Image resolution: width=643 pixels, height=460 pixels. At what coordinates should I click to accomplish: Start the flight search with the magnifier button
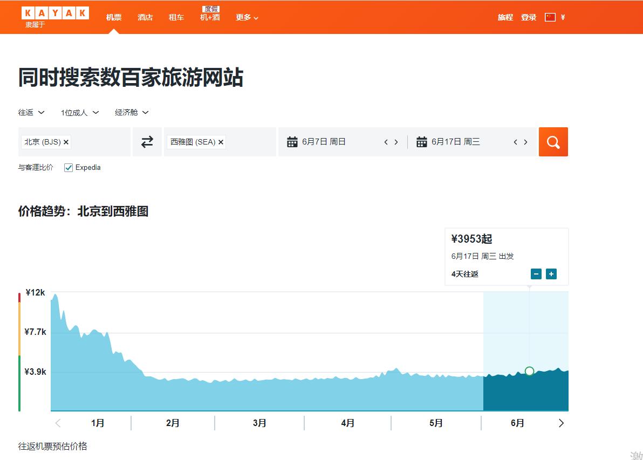tap(553, 141)
